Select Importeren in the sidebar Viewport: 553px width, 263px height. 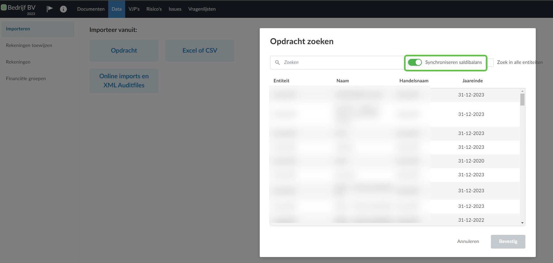pyautogui.click(x=38, y=29)
